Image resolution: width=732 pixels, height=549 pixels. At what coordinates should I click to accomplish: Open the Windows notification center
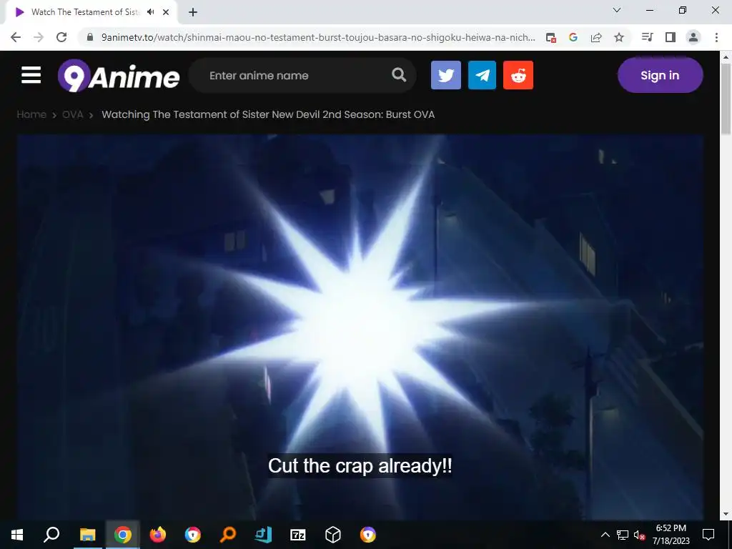[708, 535]
